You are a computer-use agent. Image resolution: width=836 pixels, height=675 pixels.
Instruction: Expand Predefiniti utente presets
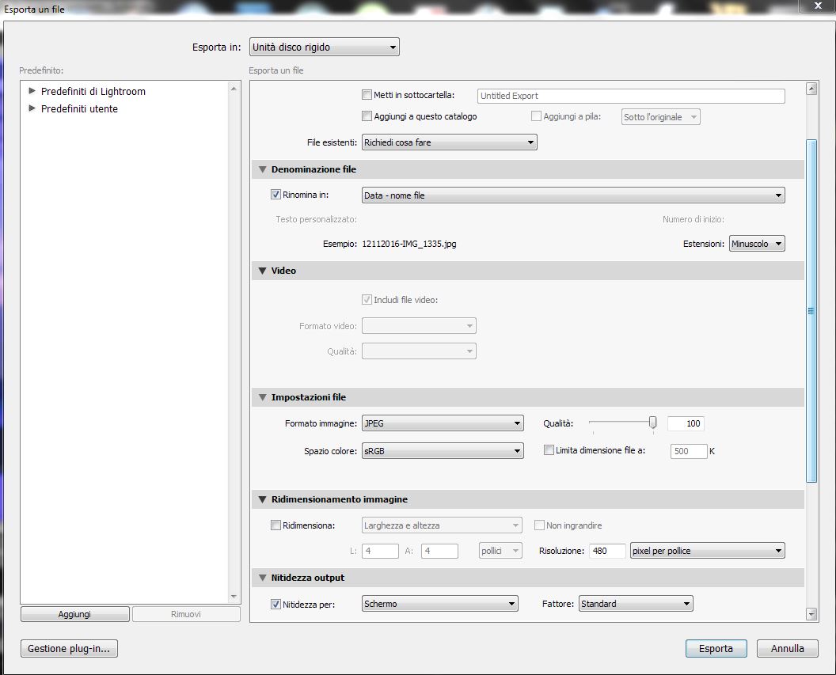(32, 108)
